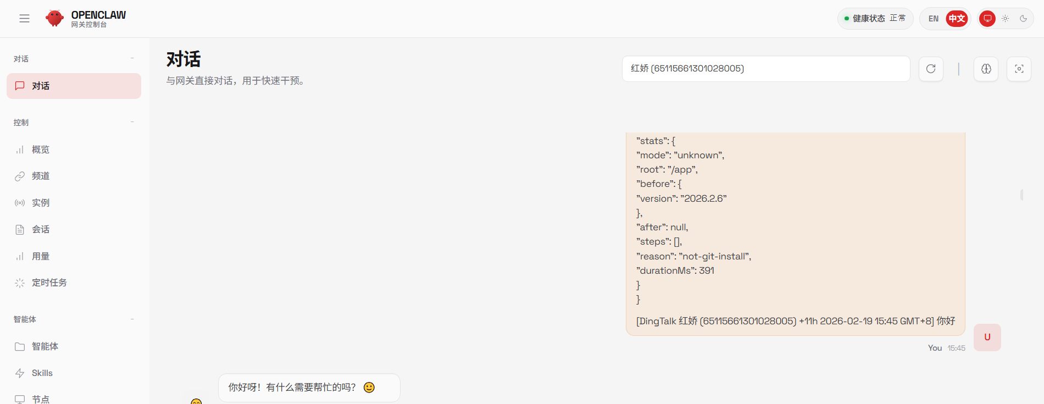This screenshot has width=1044, height=404.
Task: Open the Skills lightning bolt item
Action: click(x=42, y=373)
